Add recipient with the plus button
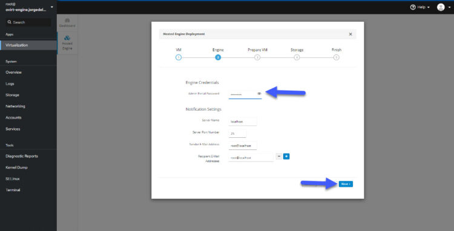The height and width of the screenshot is (231, 454). pyautogui.click(x=286, y=157)
